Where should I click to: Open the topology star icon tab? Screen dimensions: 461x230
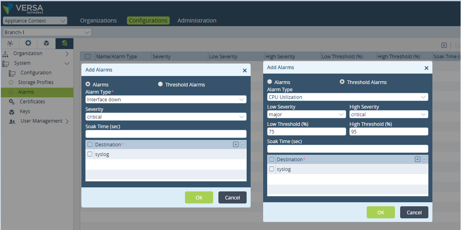pos(10,43)
